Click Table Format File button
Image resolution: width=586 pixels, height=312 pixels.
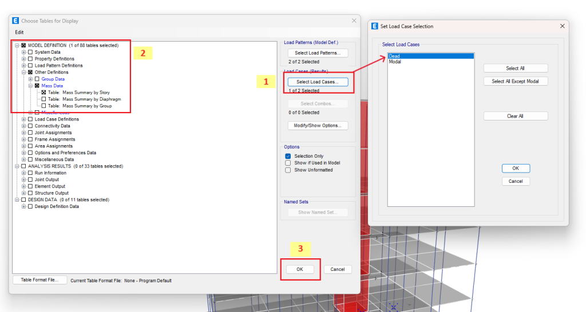click(39, 280)
